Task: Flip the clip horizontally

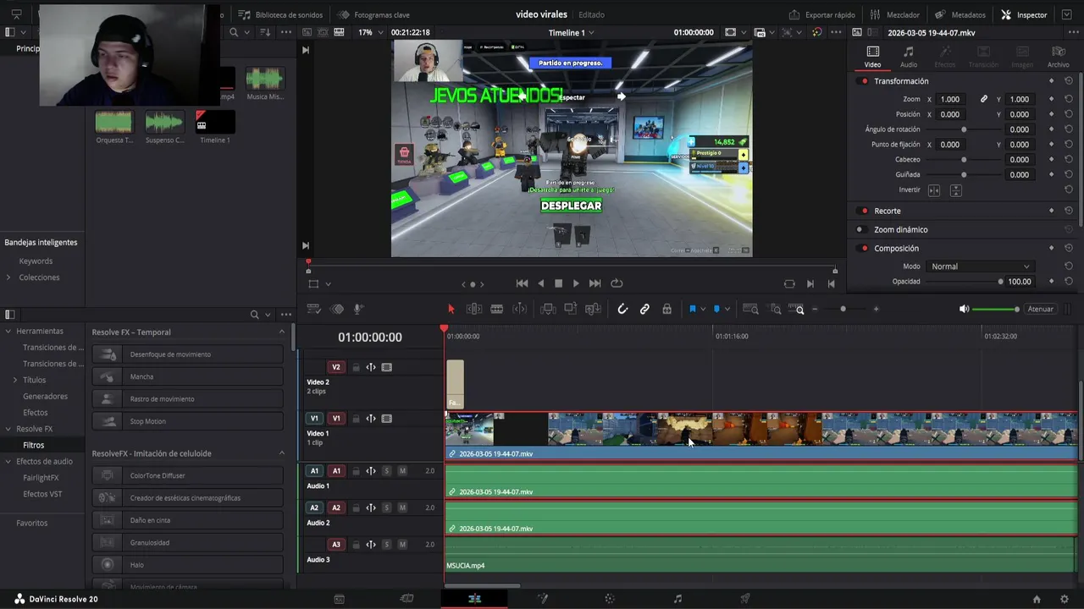Action: click(x=934, y=190)
